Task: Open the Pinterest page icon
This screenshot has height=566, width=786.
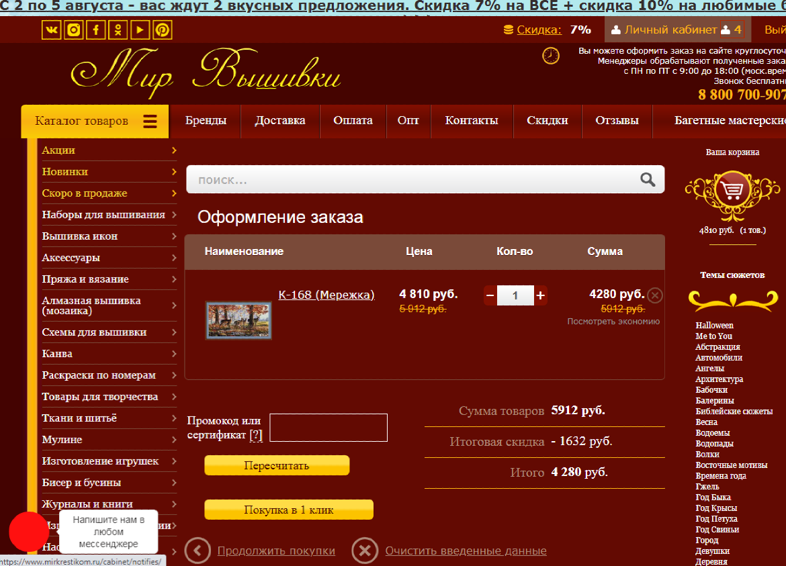Action: (x=163, y=30)
